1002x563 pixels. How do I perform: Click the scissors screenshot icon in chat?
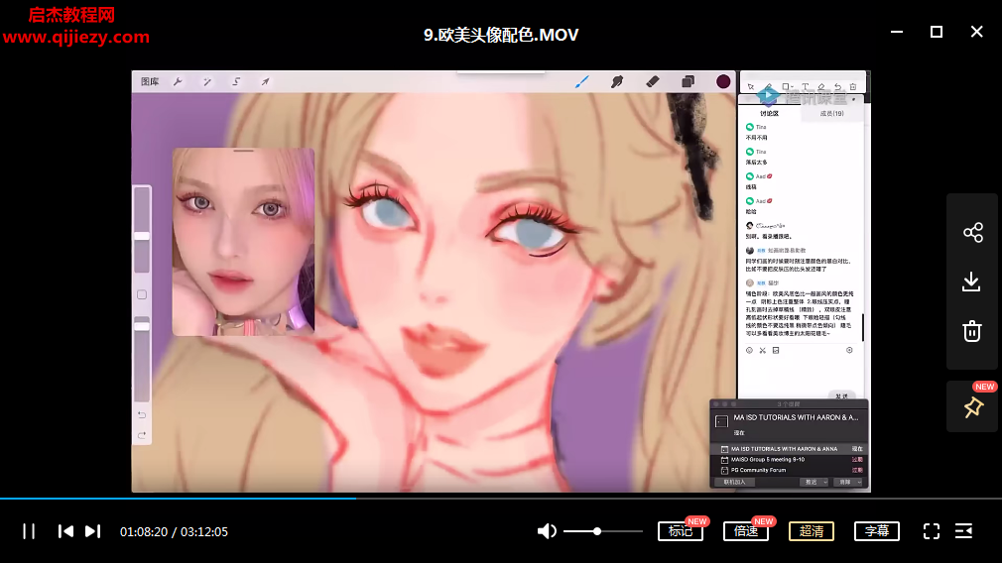(762, 351)
